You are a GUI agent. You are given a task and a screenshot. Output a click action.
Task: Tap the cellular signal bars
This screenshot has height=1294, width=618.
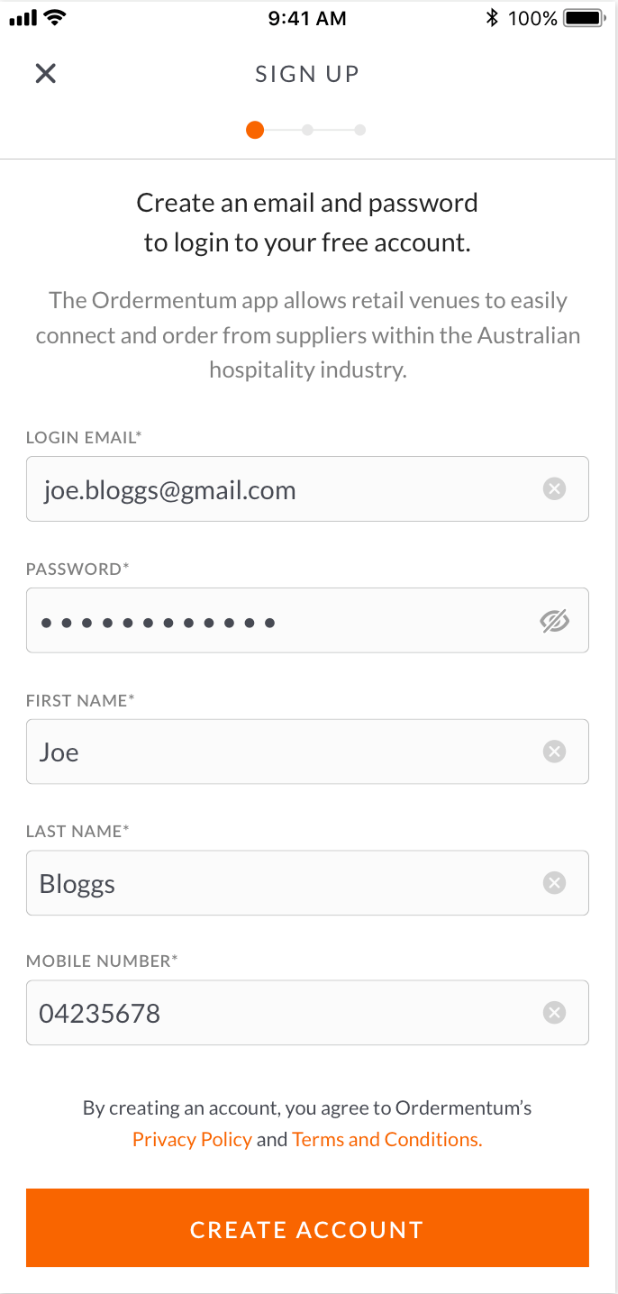coord(22,18)
